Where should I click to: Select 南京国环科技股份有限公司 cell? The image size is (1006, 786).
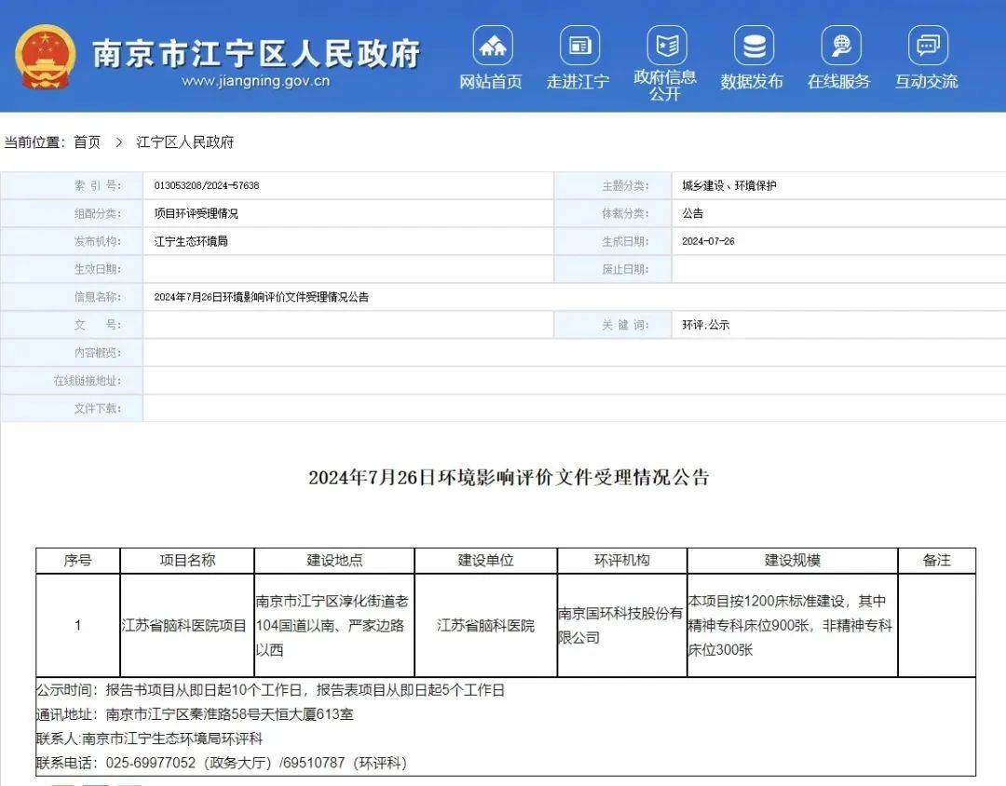point(621,626)
